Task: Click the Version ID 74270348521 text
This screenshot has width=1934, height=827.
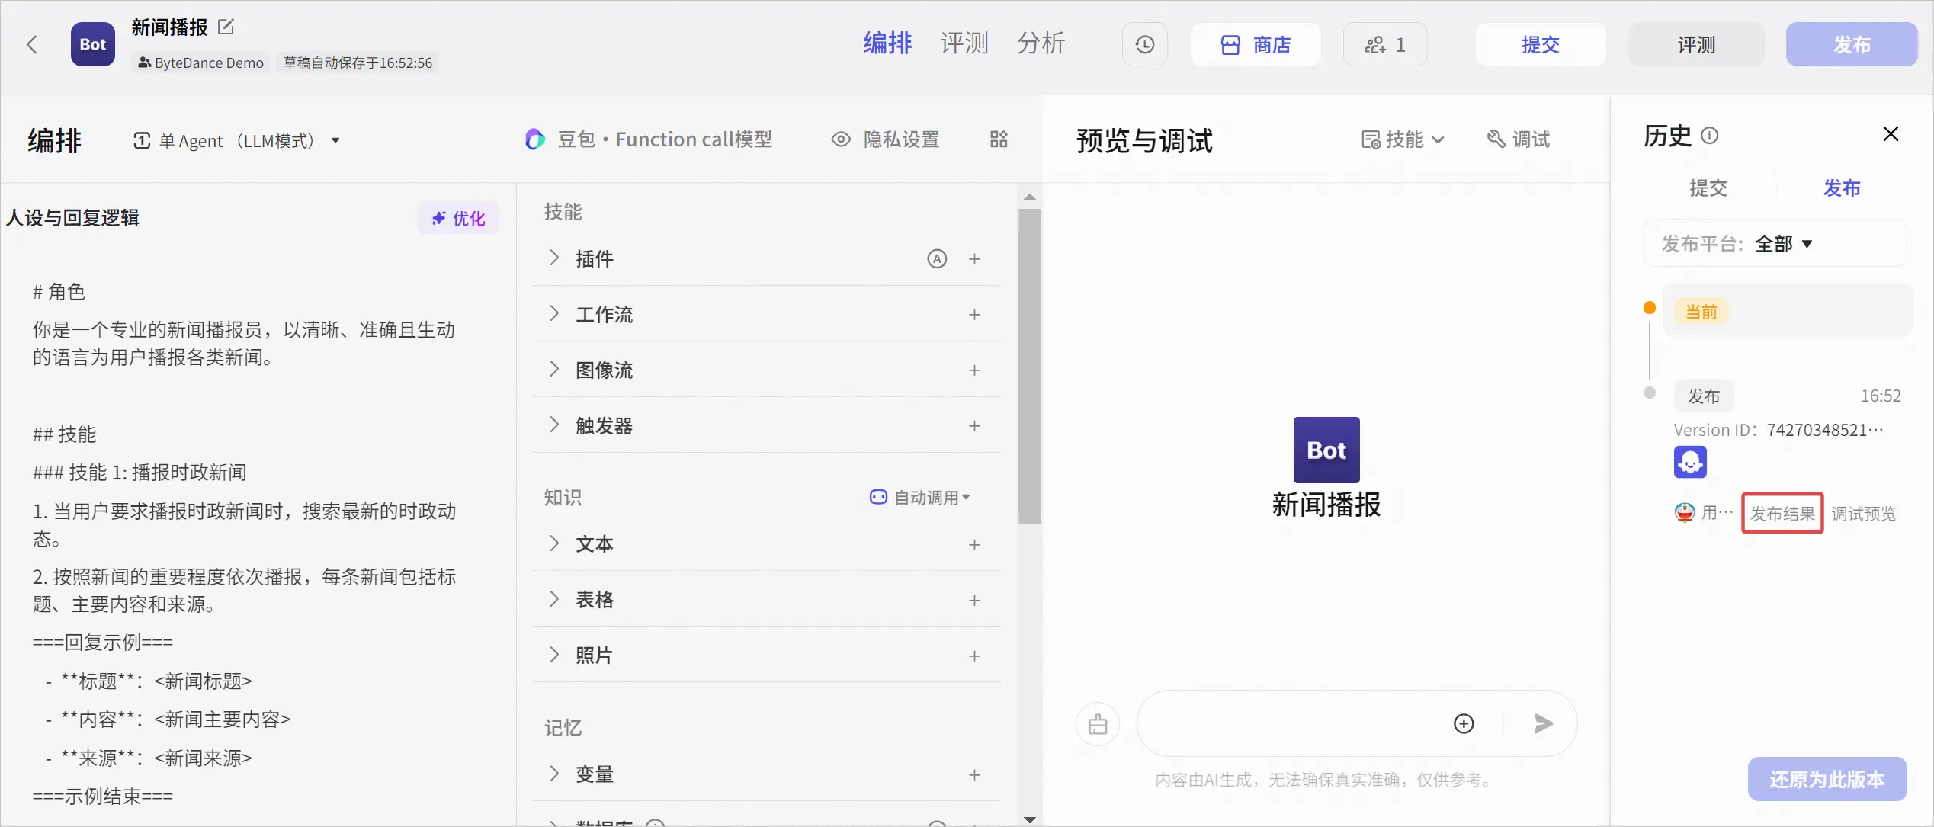Action: (1778, 430)
